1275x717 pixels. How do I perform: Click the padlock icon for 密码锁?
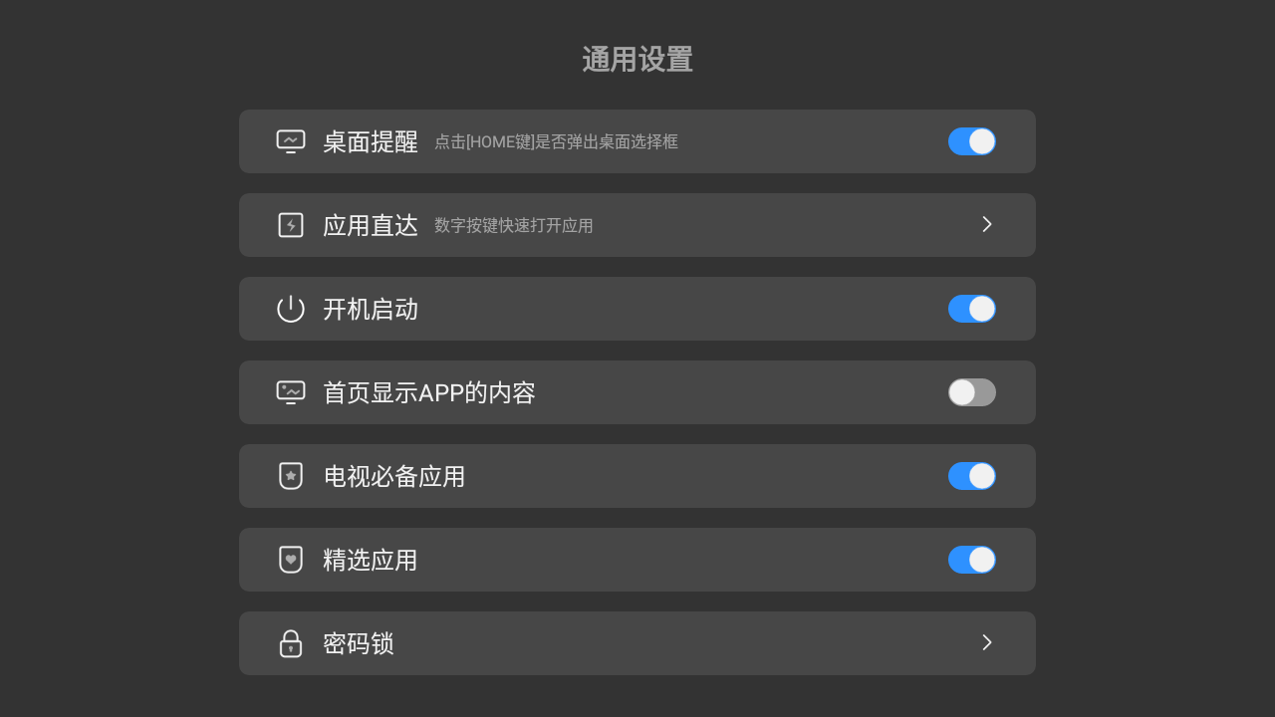point(291,643)
